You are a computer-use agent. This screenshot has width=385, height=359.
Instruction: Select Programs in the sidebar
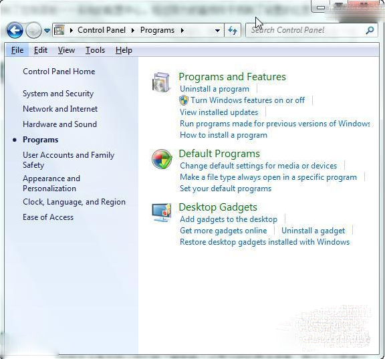[x=41, y=140]
